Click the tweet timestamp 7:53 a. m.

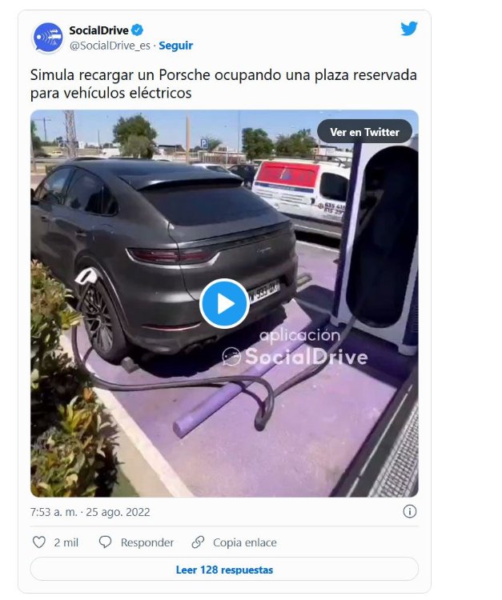pyautogui.click(x=90, y=512)
